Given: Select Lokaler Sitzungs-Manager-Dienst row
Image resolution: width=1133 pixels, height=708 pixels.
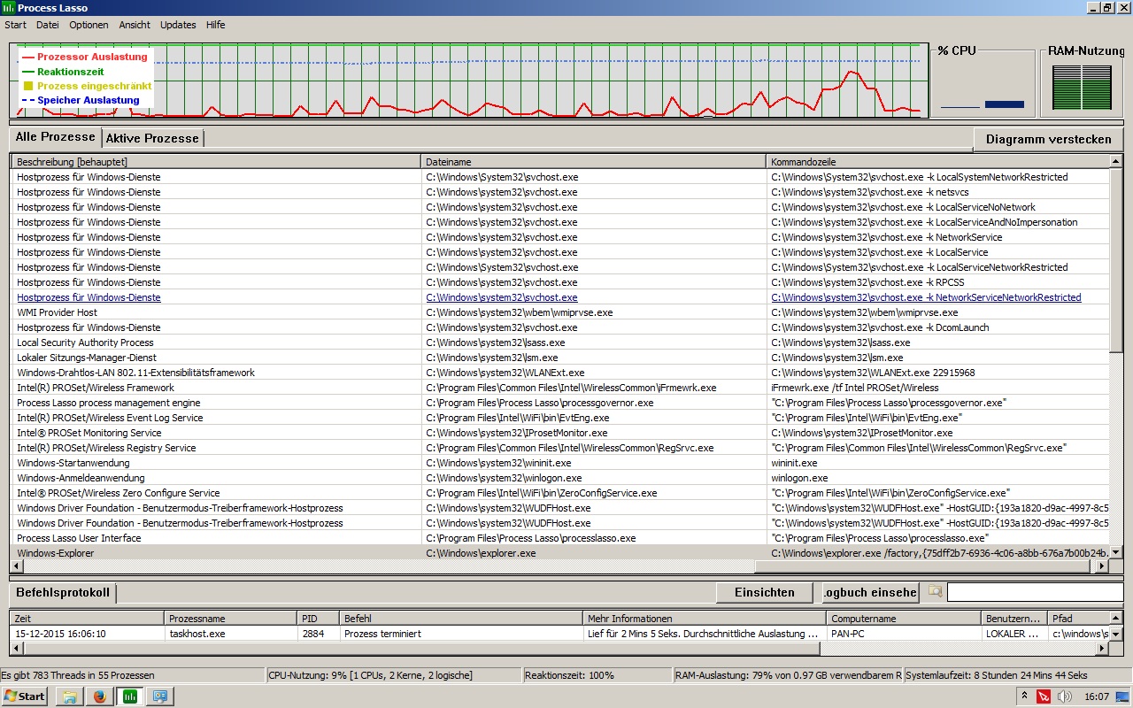Looking at the screenshot, I should [559, 358].
